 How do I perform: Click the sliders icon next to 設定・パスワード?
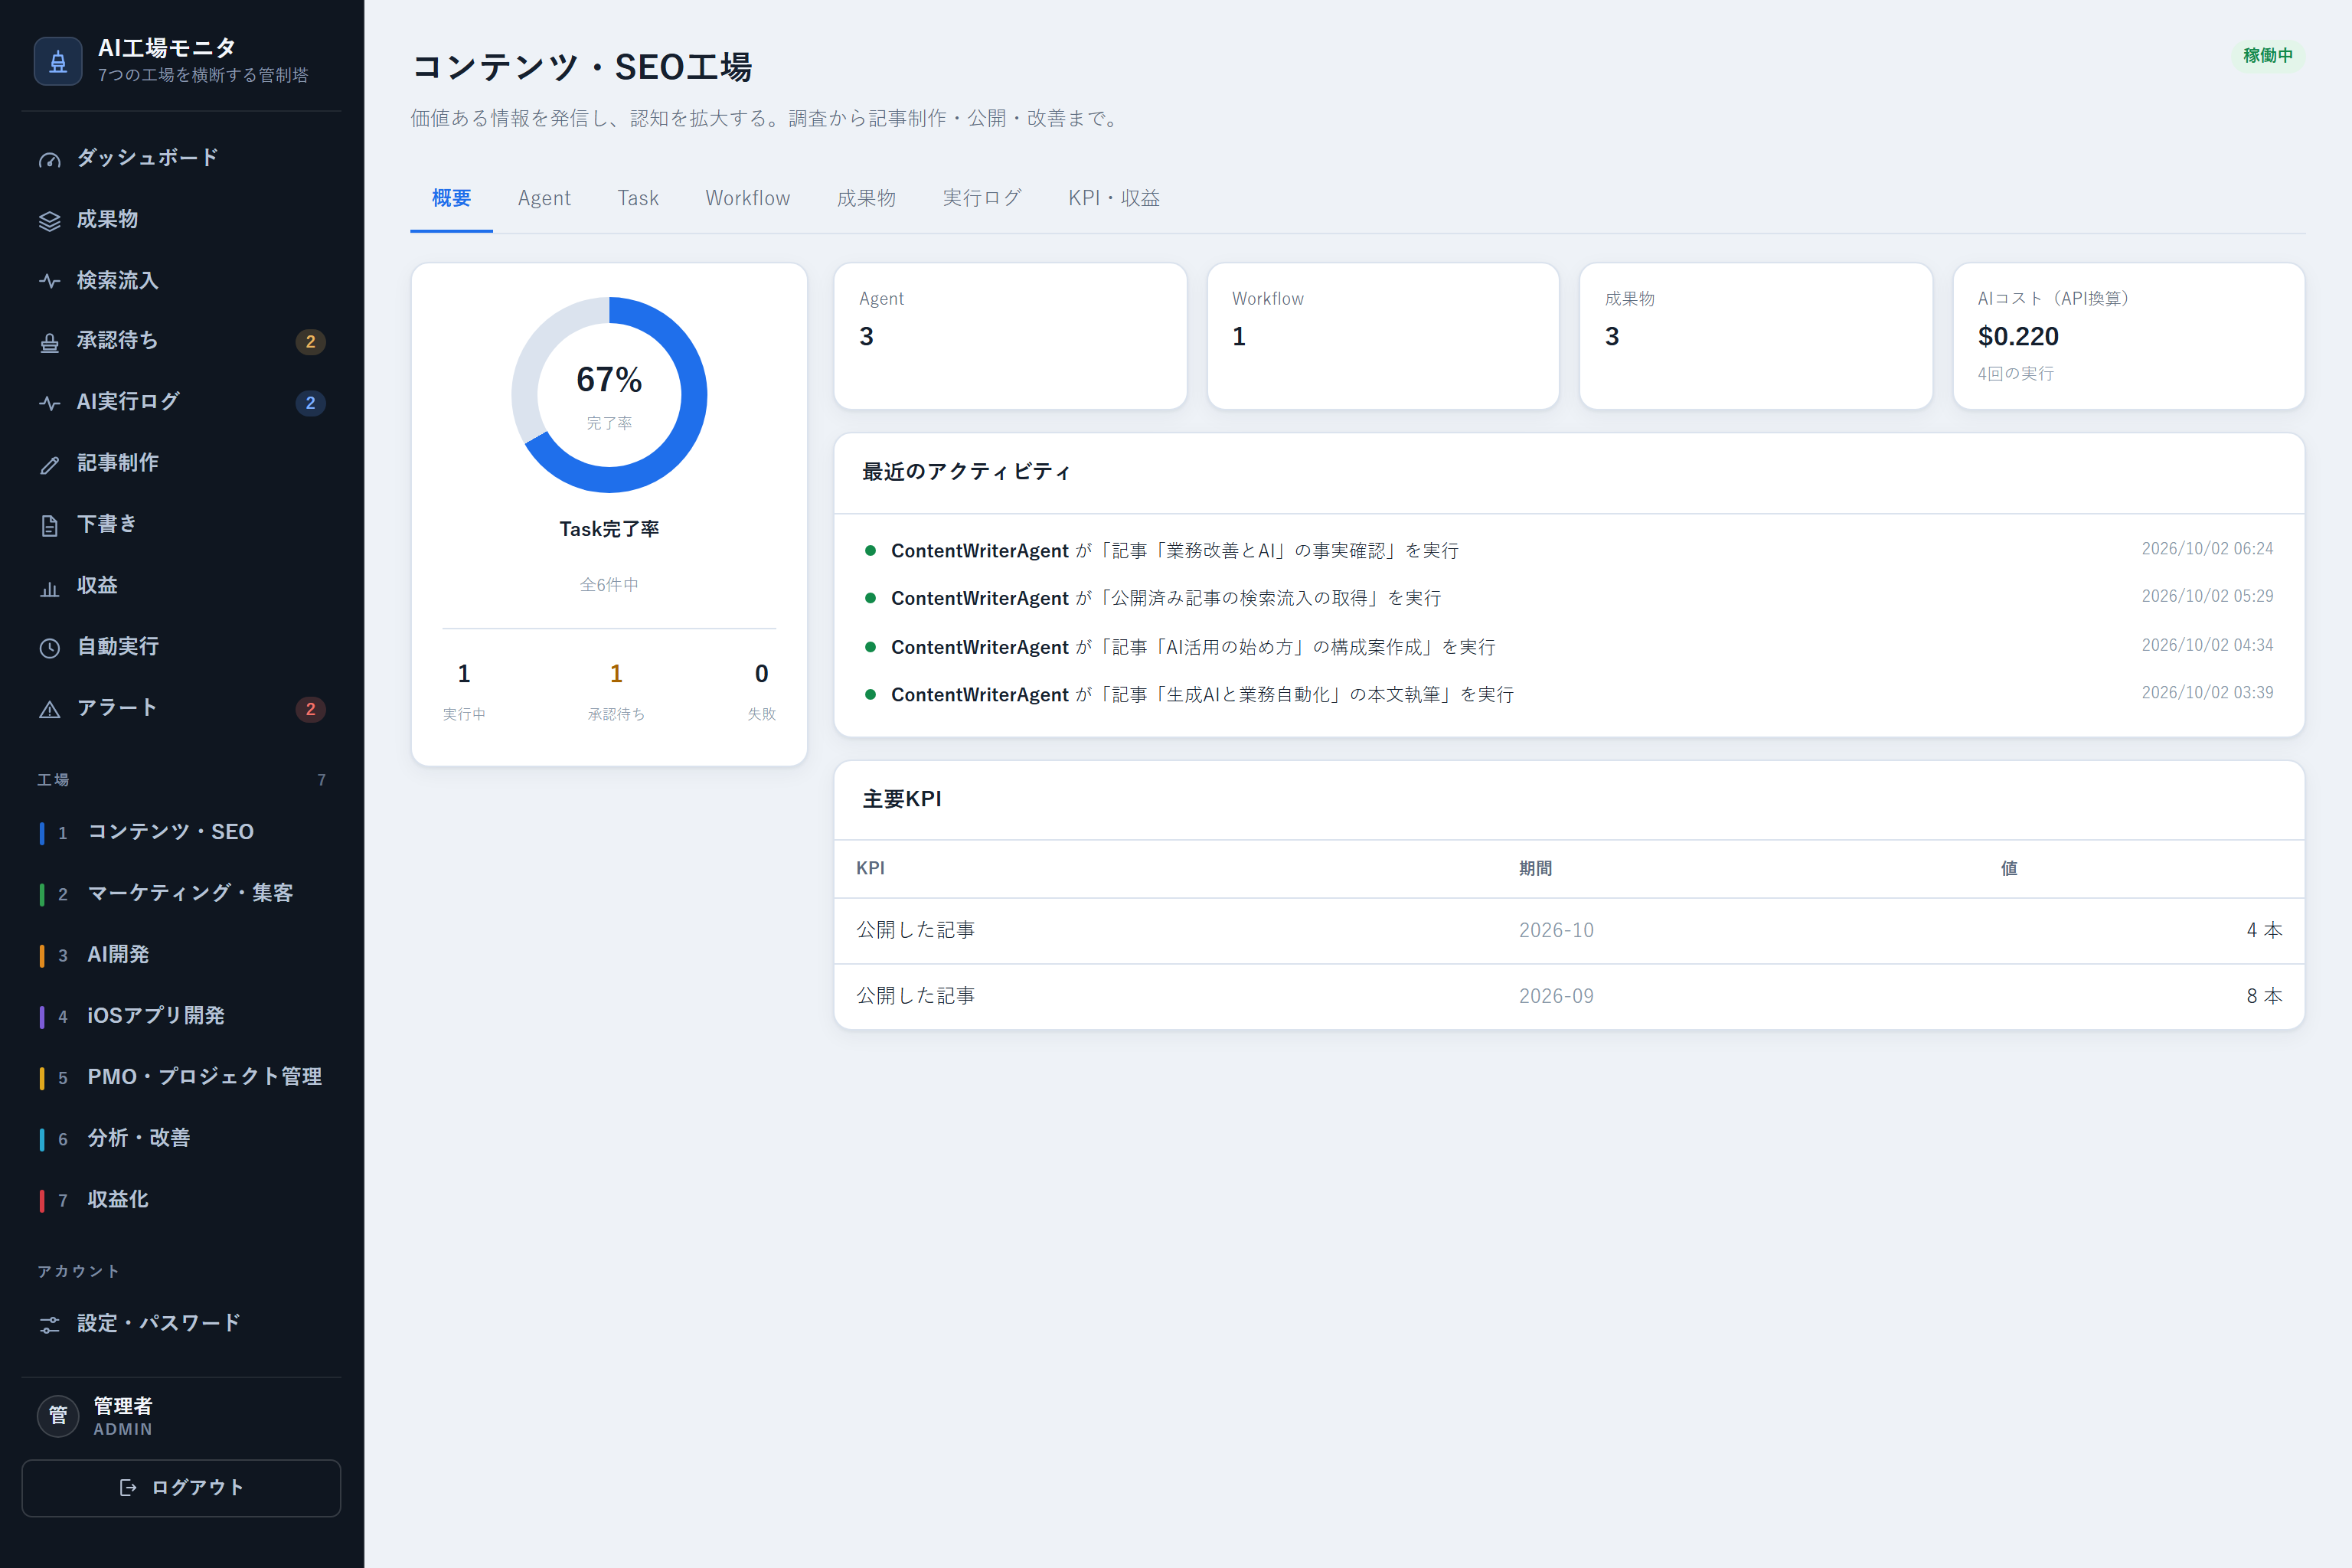click(x=49, y=1325)
